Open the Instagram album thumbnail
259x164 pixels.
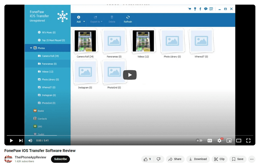pos(85,72)
